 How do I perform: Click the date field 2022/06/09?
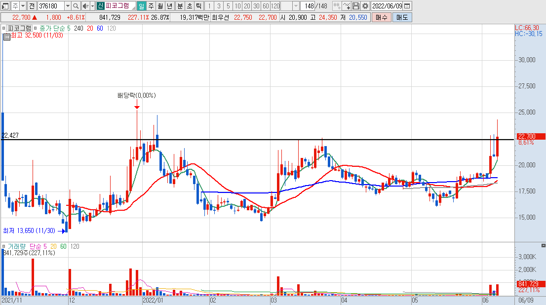(387, 6)
